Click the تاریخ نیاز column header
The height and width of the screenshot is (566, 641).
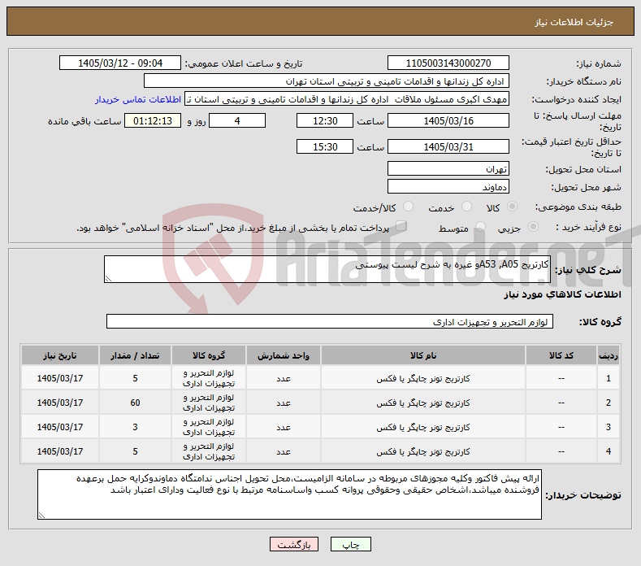[x=59, y=355]
